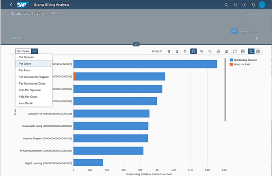Click Billed not Paid orange legend swatch
Viewport: 273px width, 176px height.
[x=231, y=64]
